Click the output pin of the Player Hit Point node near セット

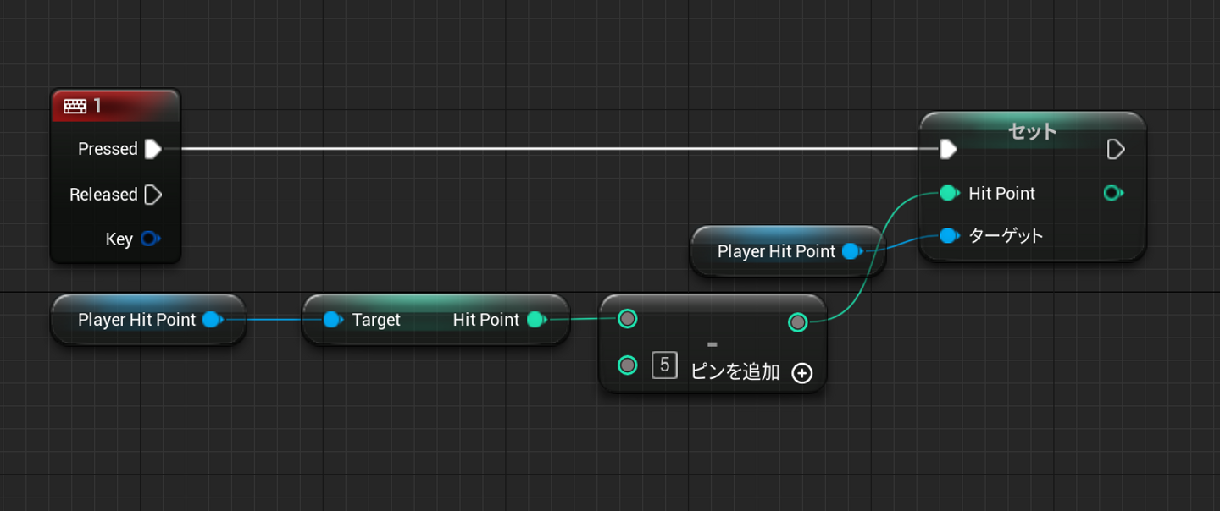(853, 251)
